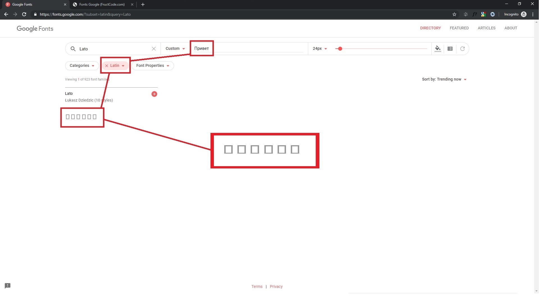View site security lock info
Image resolution: width=540 pixels, height=296 pixels.
click(35, 14)
